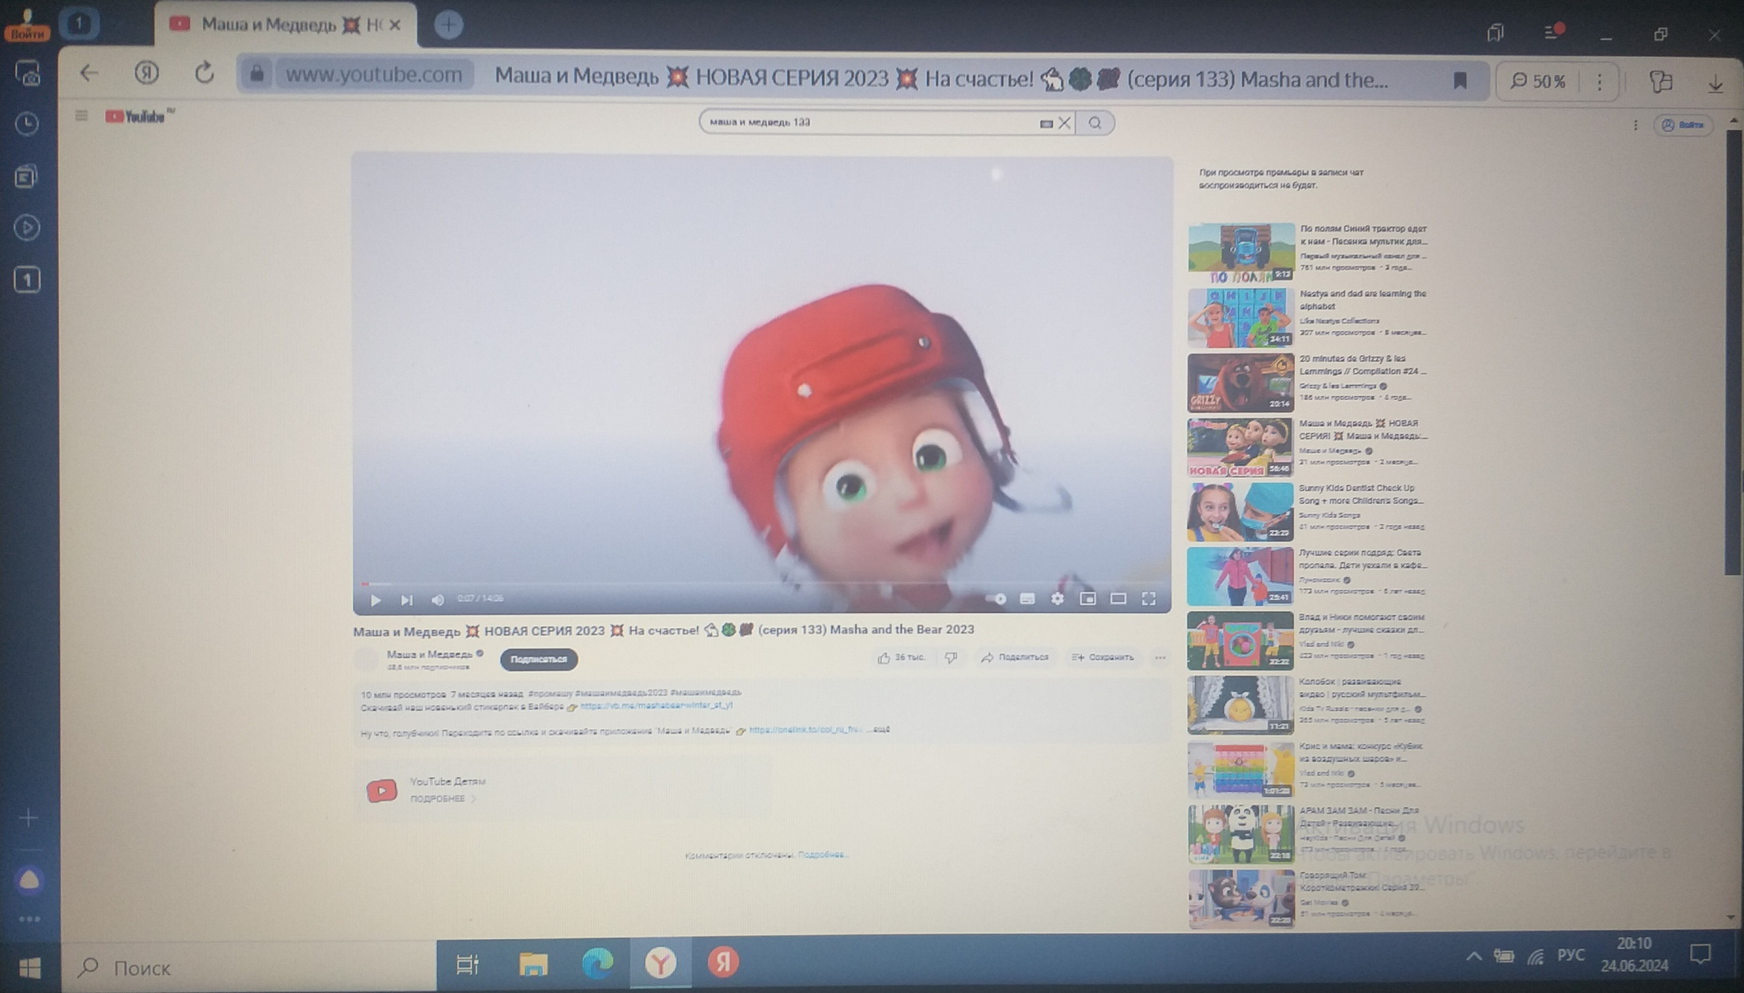Add sidebar item with plus icon
1744x993 pixels.
29,817
